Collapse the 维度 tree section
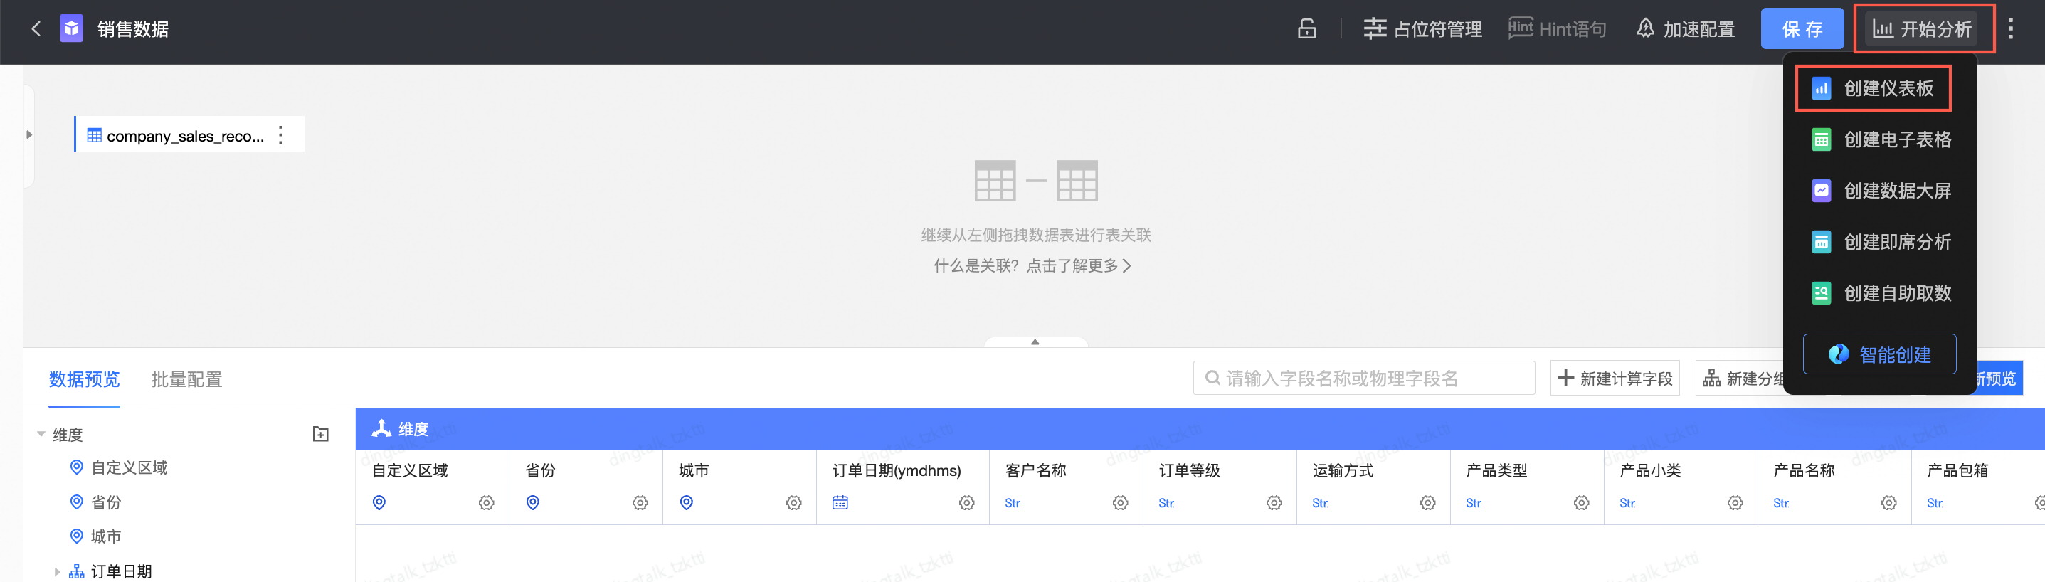Viewport: 2045px width, 582px height. (x=41, y=434)
